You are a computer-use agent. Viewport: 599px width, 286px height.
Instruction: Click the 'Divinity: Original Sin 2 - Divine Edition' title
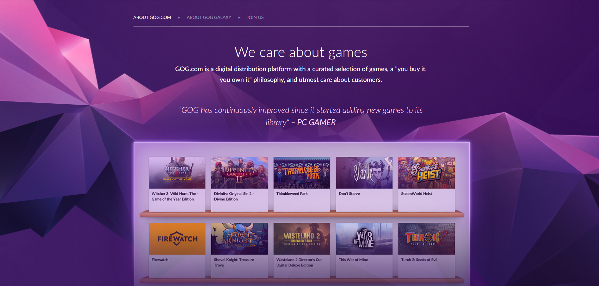point(234,196)
